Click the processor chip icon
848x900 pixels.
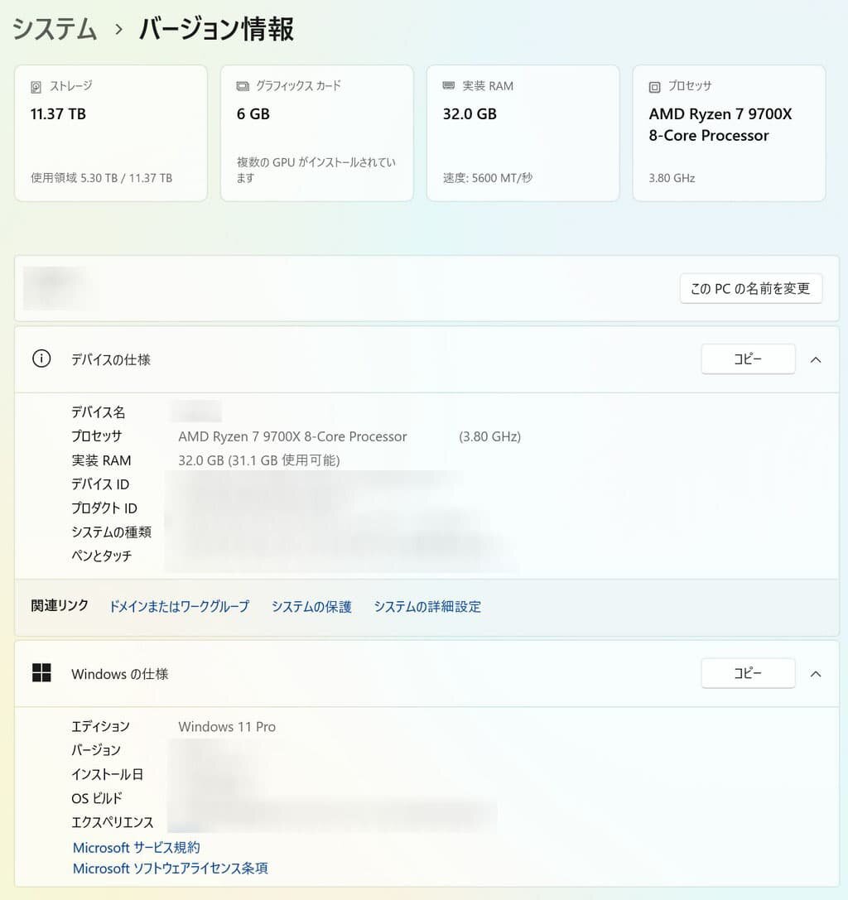coord(654,87)
